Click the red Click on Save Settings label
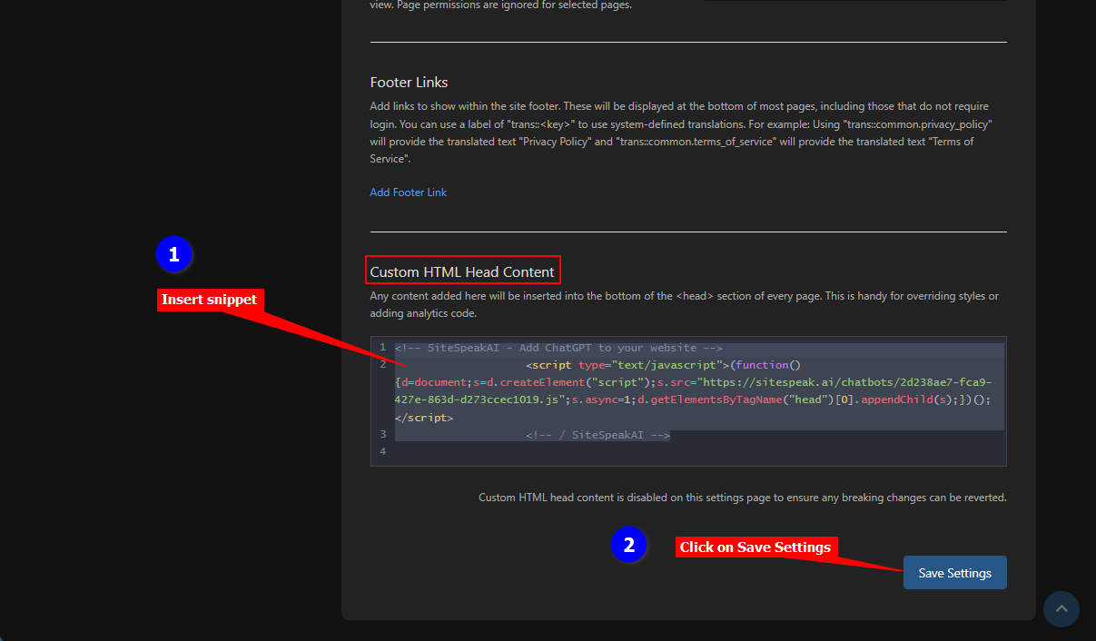This screenshot has width=1096, height=641. click(755, 547)
